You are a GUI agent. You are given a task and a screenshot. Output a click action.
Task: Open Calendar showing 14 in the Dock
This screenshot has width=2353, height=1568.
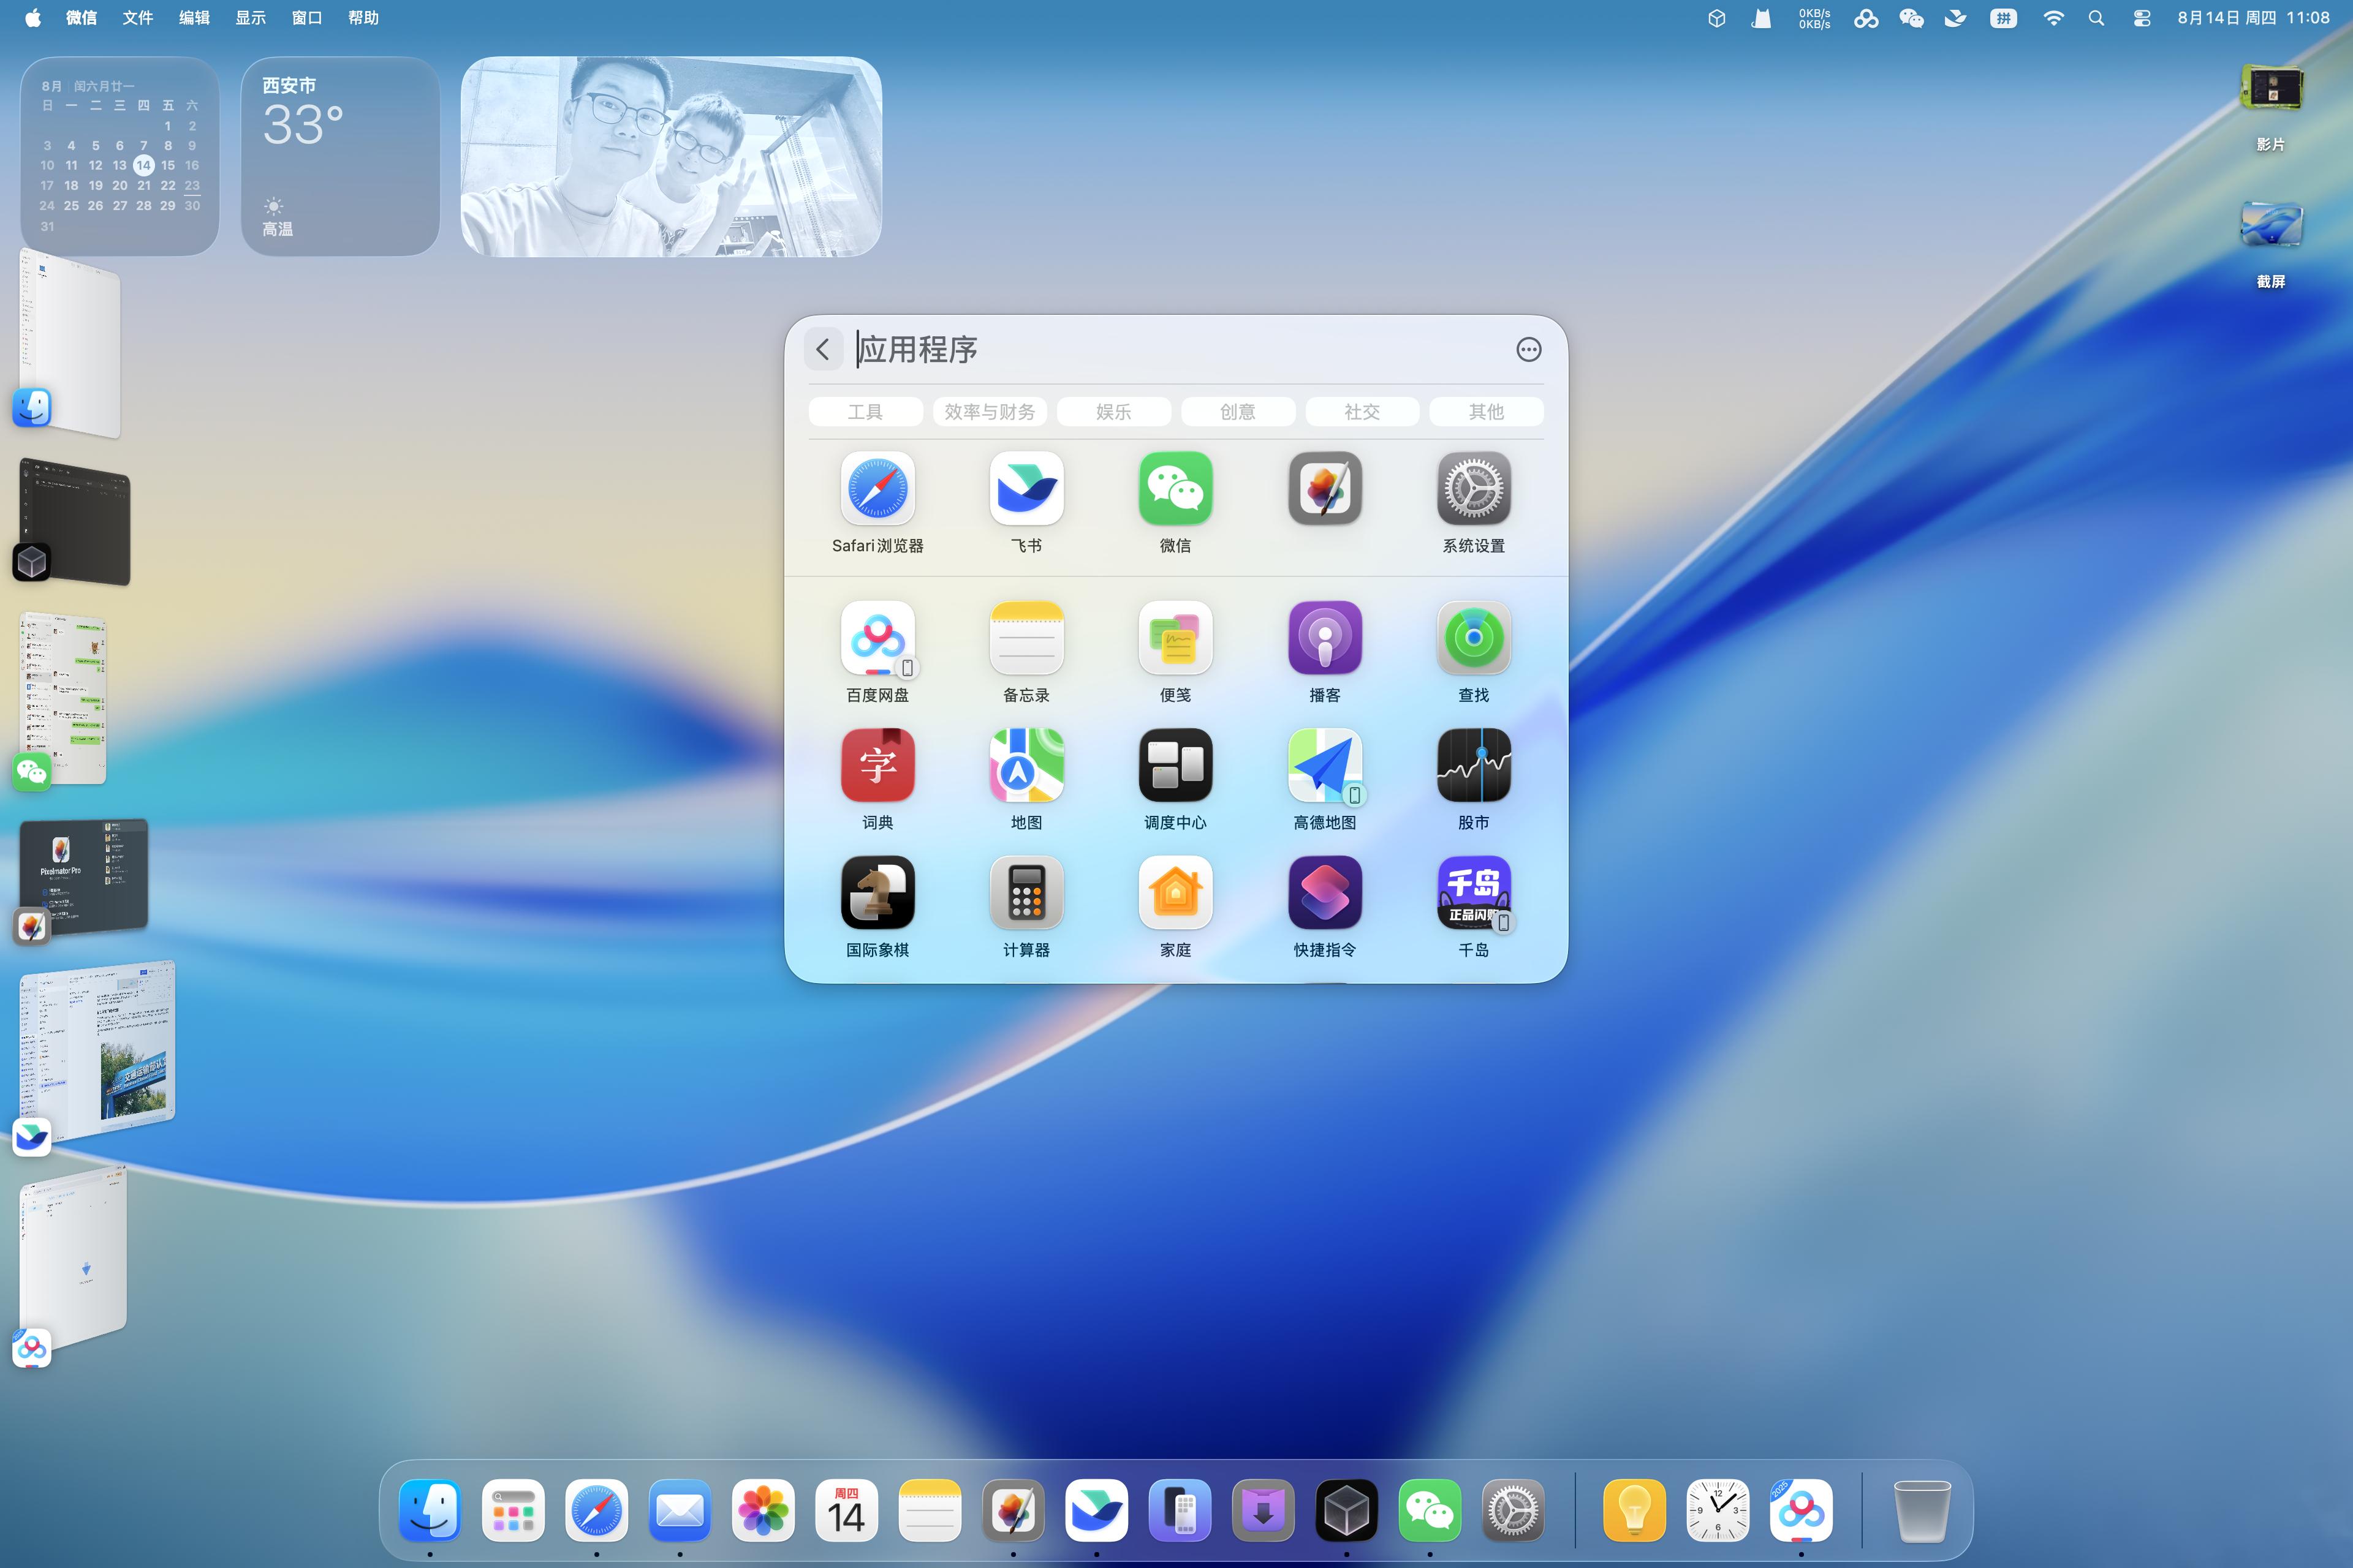[846, 1510]
